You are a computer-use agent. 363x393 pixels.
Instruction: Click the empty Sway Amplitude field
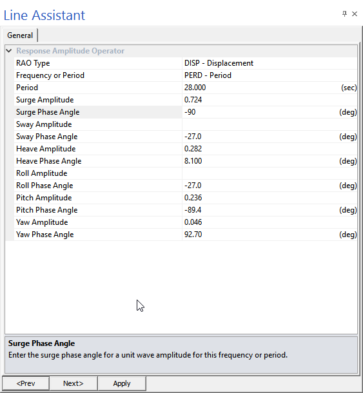[270, 124]
